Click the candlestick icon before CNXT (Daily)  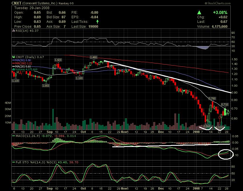click(x=14, y=57)
